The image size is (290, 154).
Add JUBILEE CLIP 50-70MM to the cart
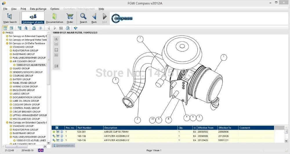tap(58, 132)
